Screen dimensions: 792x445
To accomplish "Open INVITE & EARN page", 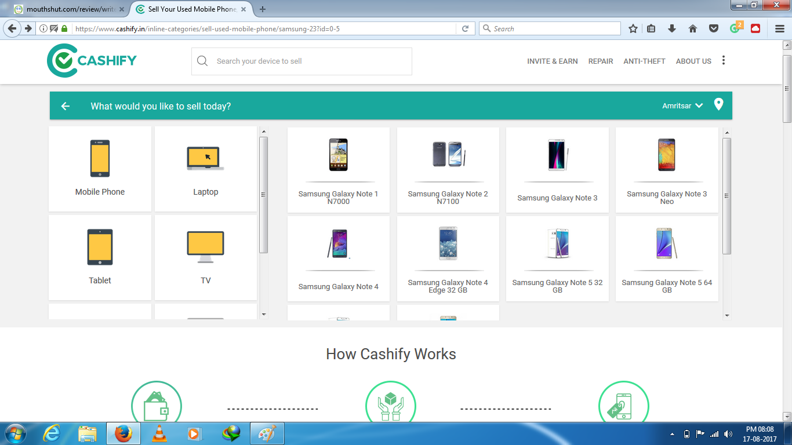I will [552, 61].
